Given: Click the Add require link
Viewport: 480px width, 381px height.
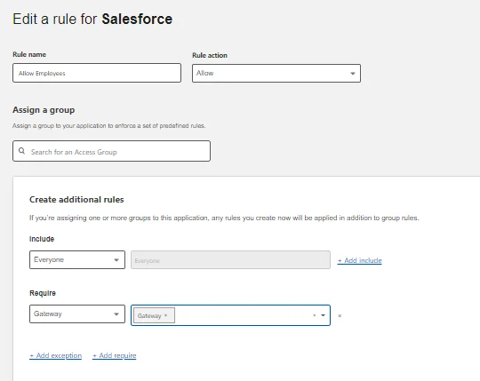Looking at the screenshot, I should point(114,355).
